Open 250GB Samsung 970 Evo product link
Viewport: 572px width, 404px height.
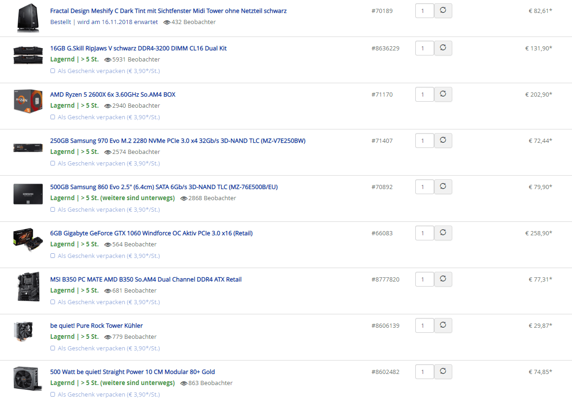coord(178,141)
